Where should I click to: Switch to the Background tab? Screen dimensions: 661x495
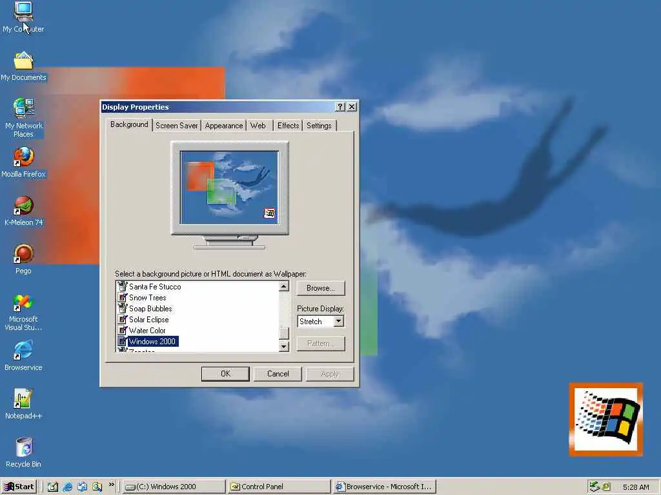129,124
